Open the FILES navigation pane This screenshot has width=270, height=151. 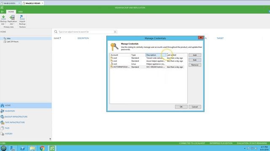[x=26, y=128]
